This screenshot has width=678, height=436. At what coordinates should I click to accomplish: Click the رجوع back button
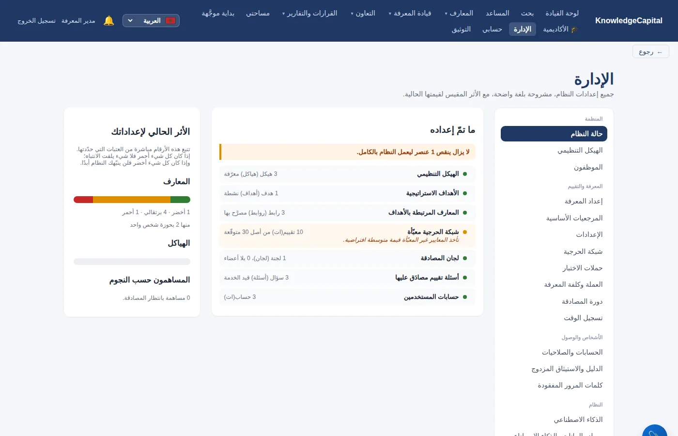click(650, 51)
